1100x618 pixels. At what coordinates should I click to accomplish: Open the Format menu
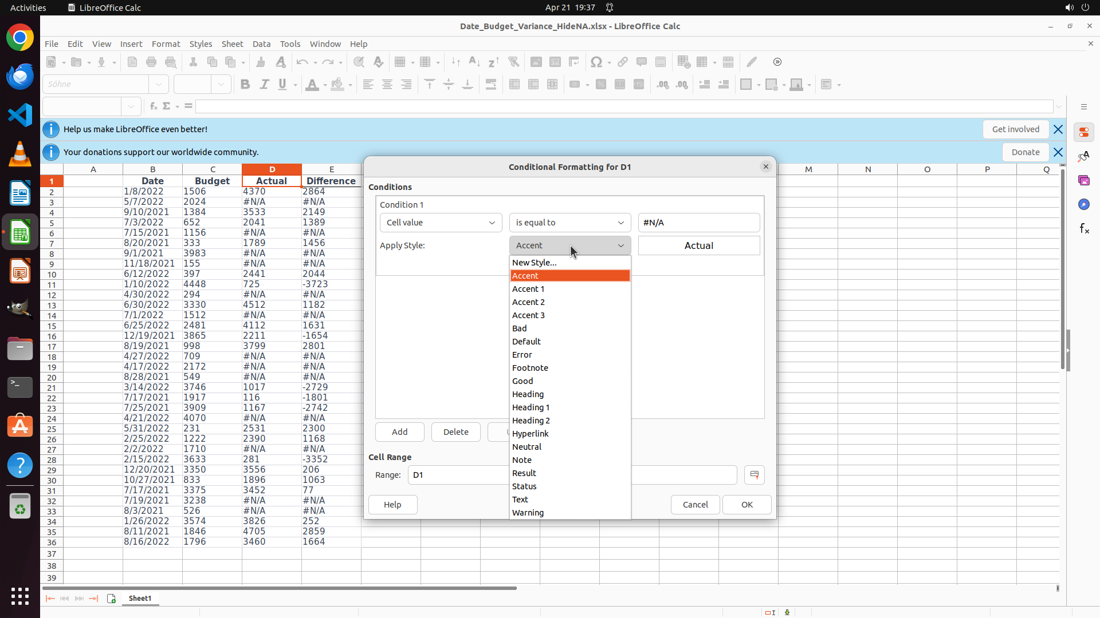pyautogui.click(x=166, y=44)
